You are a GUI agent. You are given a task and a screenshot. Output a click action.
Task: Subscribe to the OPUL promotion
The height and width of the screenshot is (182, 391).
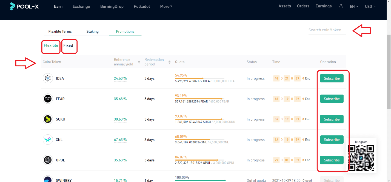coord(332,160)
